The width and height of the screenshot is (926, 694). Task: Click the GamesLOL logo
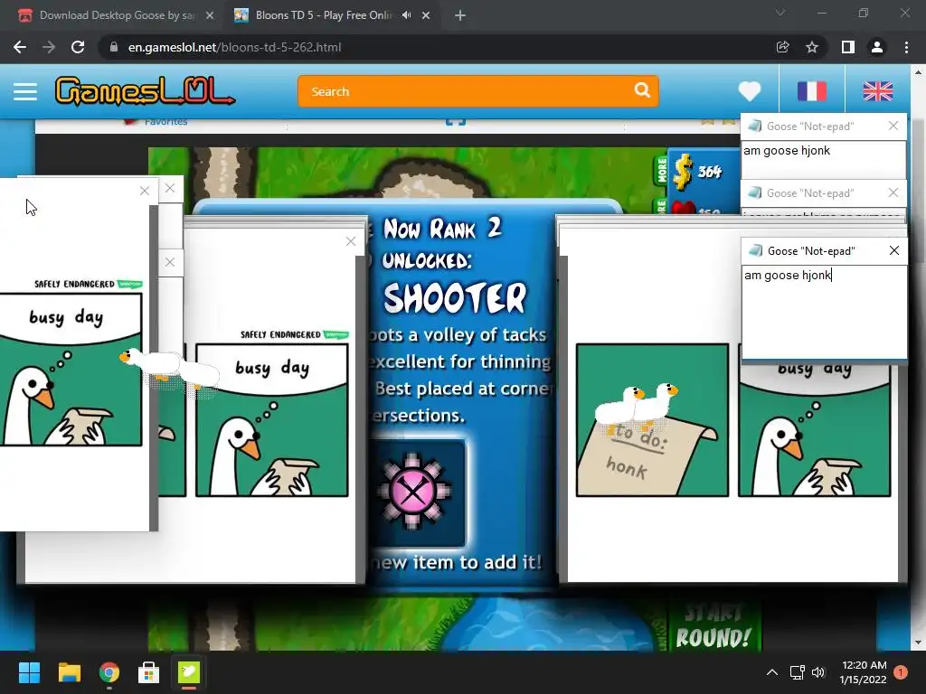(146, 91)
